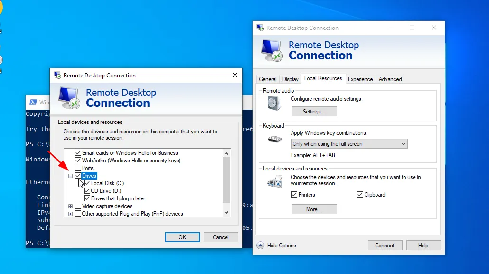
Task: Open the Advanced tab
Action: coord(390,79)
